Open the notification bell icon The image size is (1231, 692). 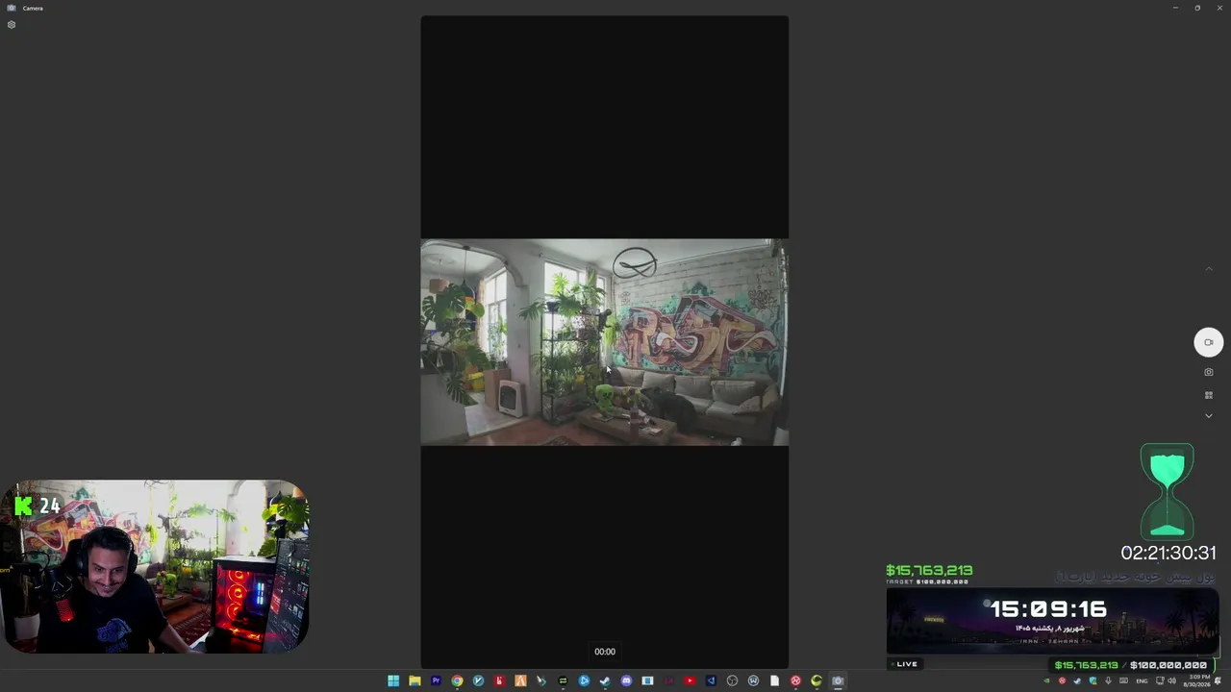[x=1218, y=681]
